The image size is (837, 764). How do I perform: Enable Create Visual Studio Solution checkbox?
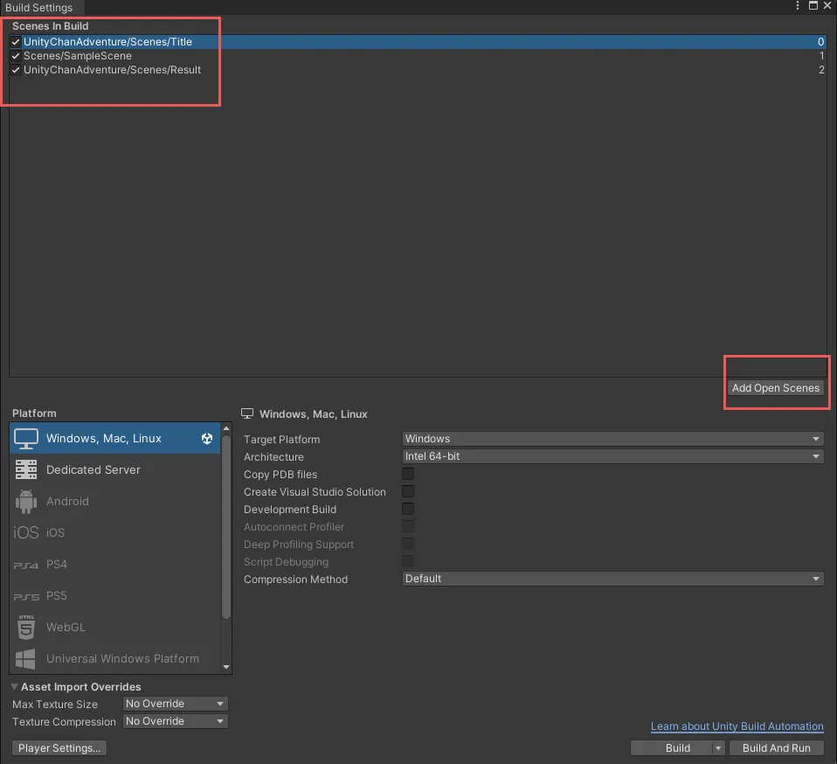tap(408, 491)
